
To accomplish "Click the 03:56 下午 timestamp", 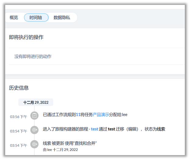I will (19, 117).
